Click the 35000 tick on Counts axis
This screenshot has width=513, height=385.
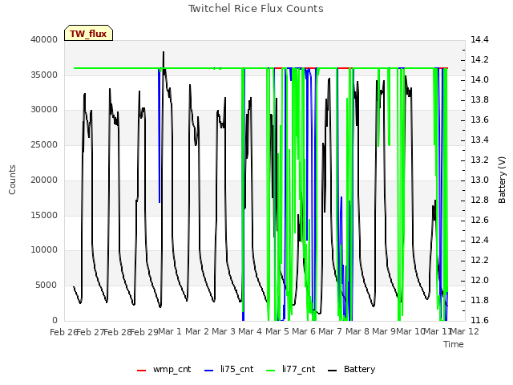tap(44, 75)
